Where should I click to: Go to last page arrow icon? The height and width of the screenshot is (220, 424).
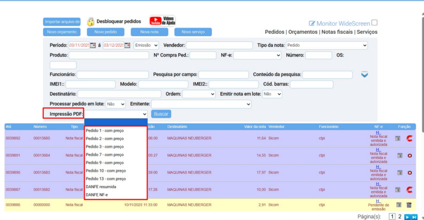[x=414, y=217]
